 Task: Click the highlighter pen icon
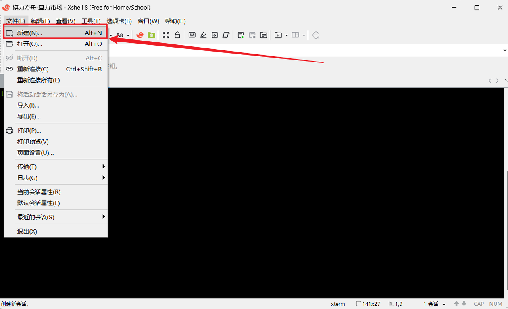pos(203,35)
